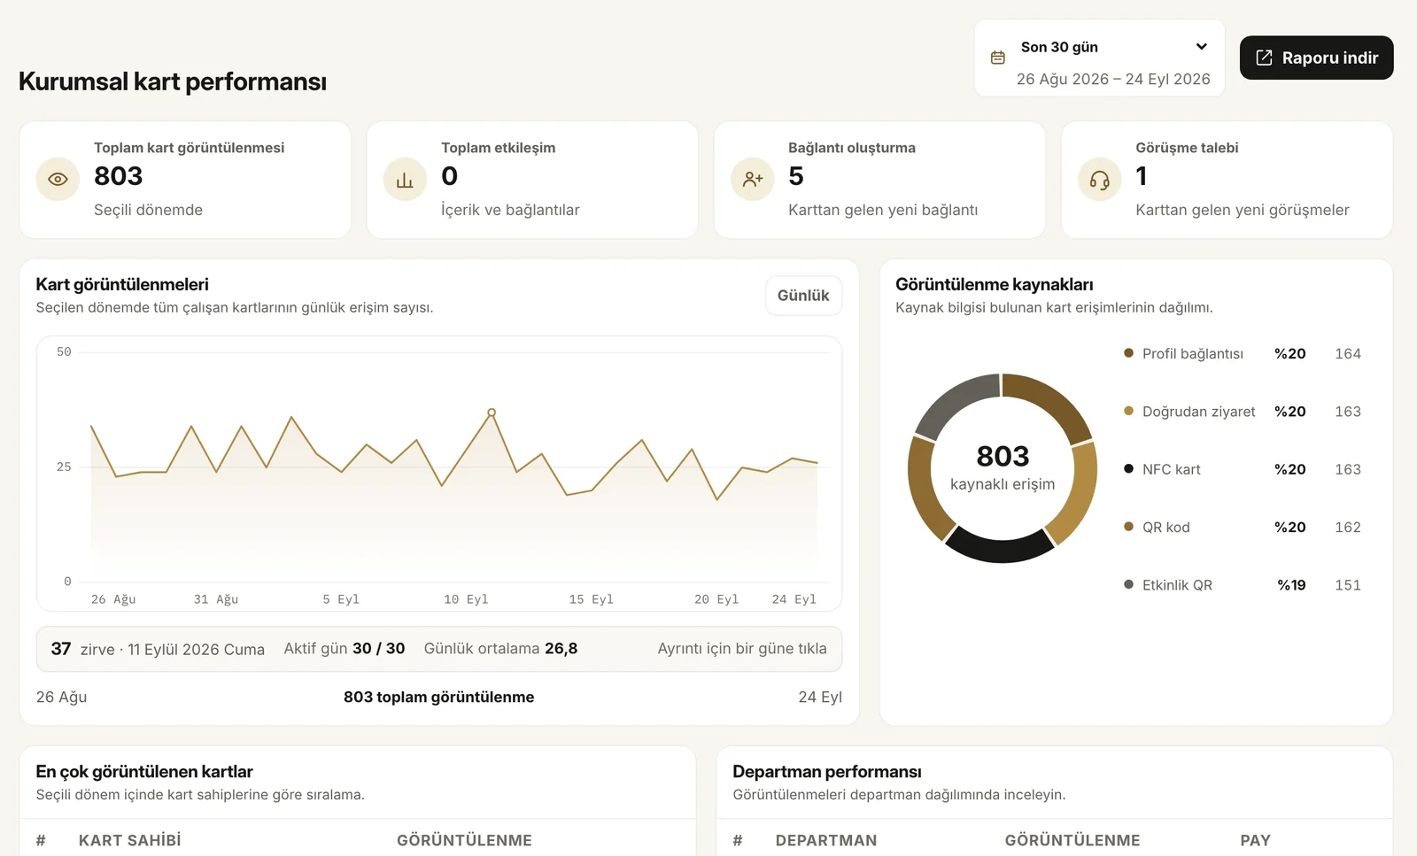Click the NFC kart legend label

(x=1172, y=469)
